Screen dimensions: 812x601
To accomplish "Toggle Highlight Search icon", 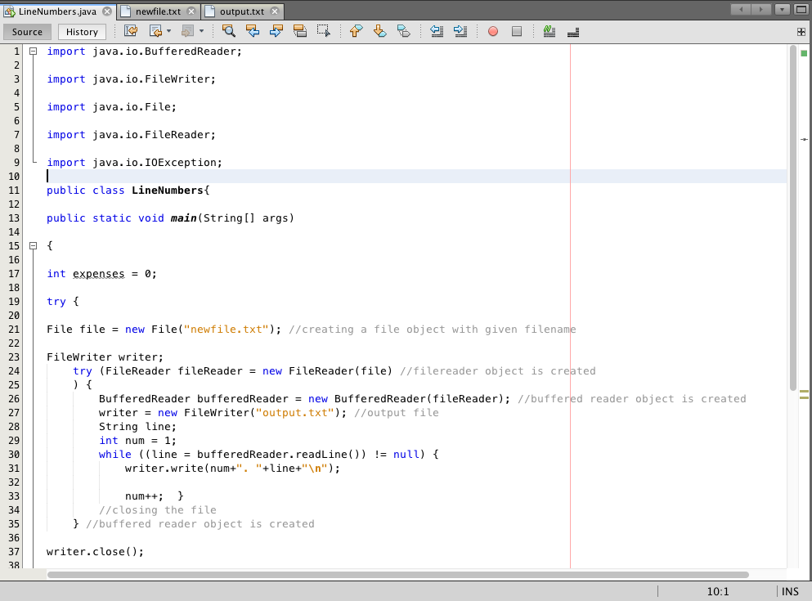I will [x=300, y=31].
